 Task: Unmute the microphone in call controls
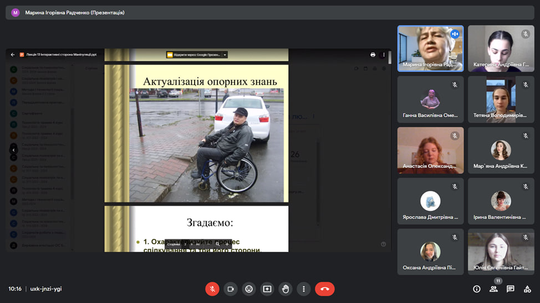[x=212, y=289]
